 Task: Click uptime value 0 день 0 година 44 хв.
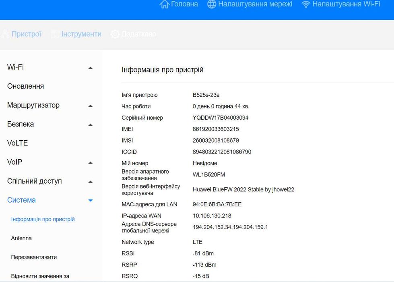pos(221,106)
